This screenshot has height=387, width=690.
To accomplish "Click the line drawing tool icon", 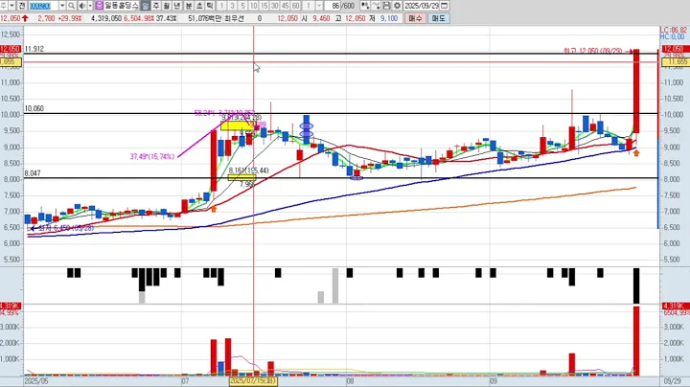I will pos(376,6).
